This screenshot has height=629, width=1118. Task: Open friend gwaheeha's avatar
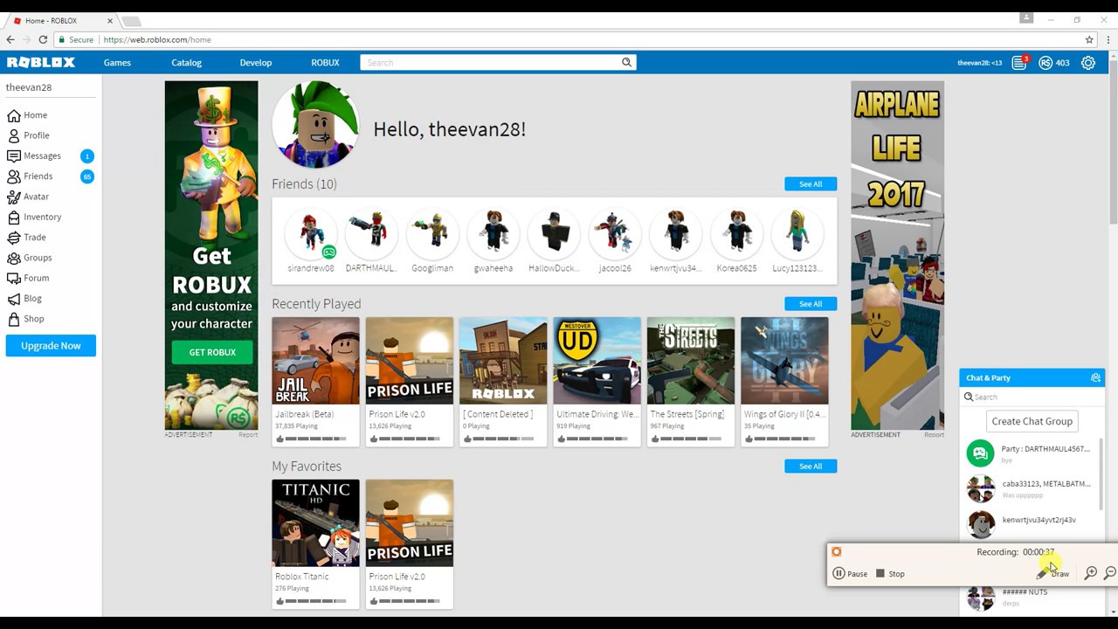(x=493, y=232)
